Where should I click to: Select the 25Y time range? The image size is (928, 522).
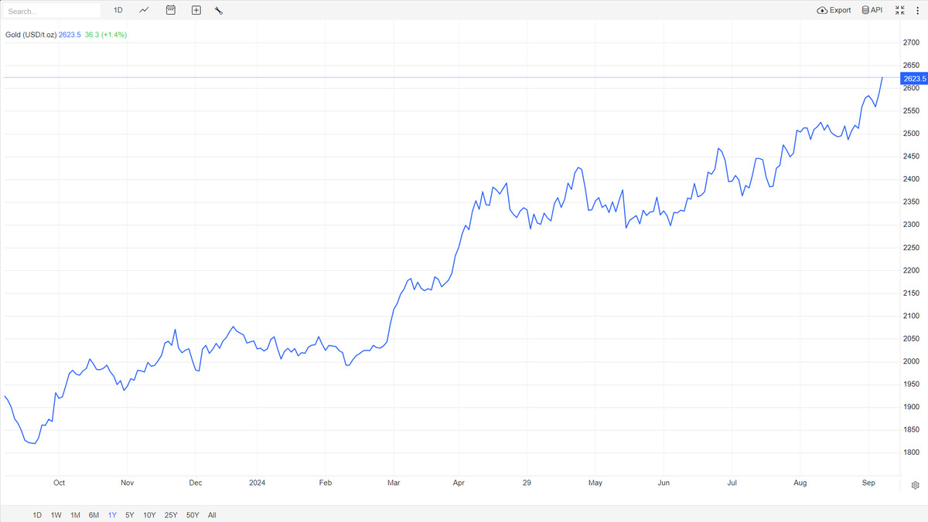point(171,515)
